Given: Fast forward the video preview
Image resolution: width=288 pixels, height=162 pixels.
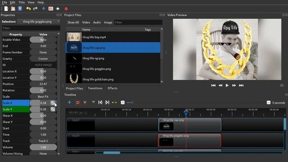Looking at the screenshot, I should (234, 85).
